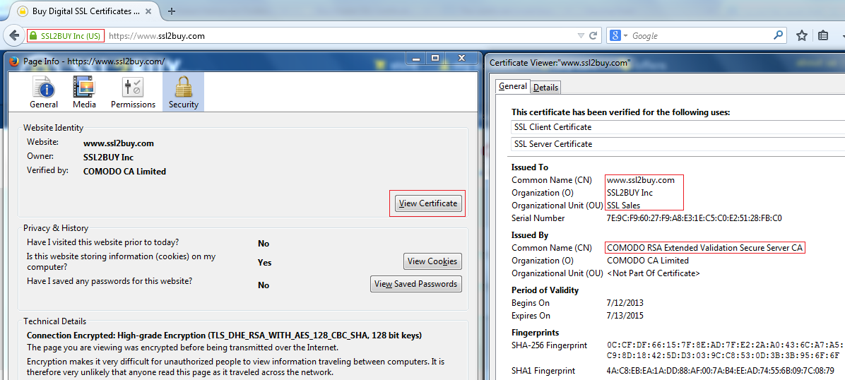This screenshot has height=380, width=845.
Task: Click the View Cookies button
Action: click(x=432, y=261)
